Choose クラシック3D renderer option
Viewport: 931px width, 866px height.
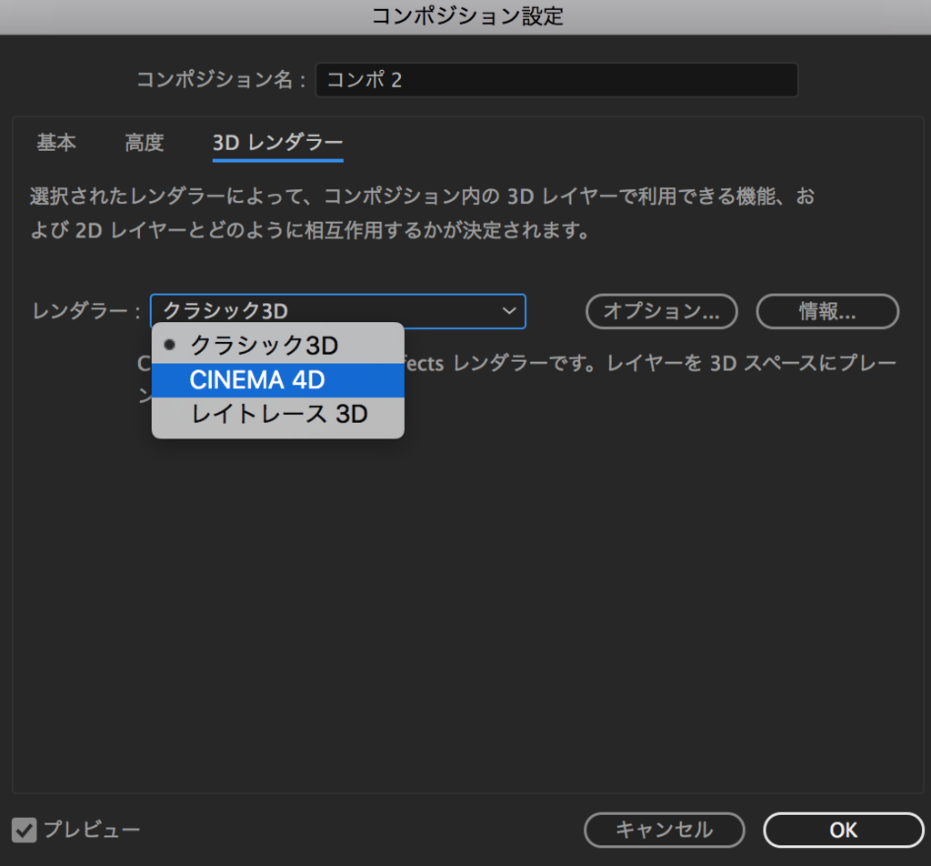pyautogui.click(x=278, y=346)
